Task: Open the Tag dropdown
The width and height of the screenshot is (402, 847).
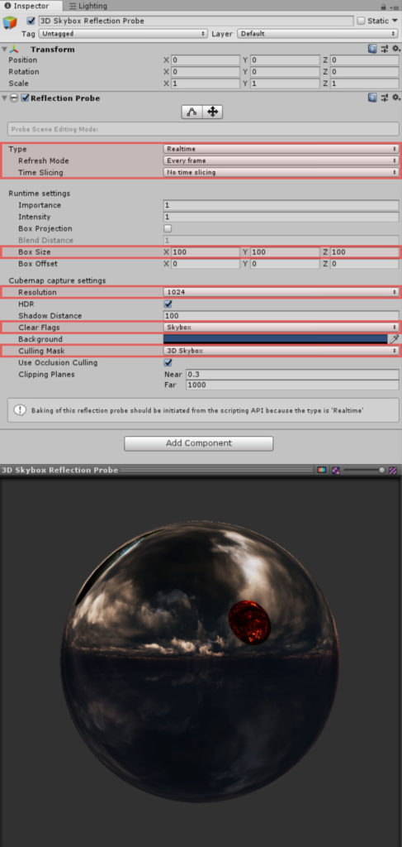Action: coord(123,33)
